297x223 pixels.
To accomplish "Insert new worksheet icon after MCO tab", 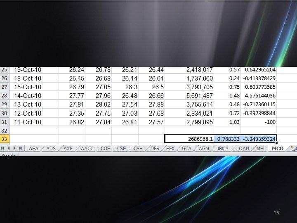I will coord(294,148).
